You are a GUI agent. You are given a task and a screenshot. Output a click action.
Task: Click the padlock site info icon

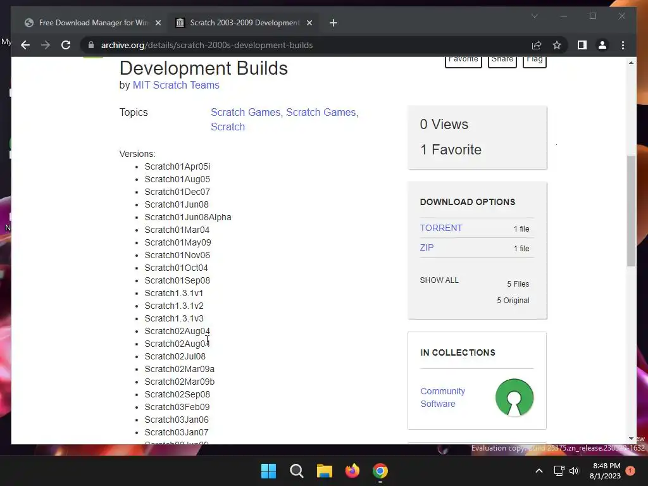[x=91, y=45]
